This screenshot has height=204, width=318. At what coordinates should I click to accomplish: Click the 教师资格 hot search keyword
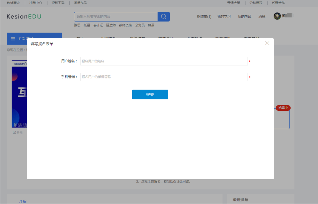[125, 25]
